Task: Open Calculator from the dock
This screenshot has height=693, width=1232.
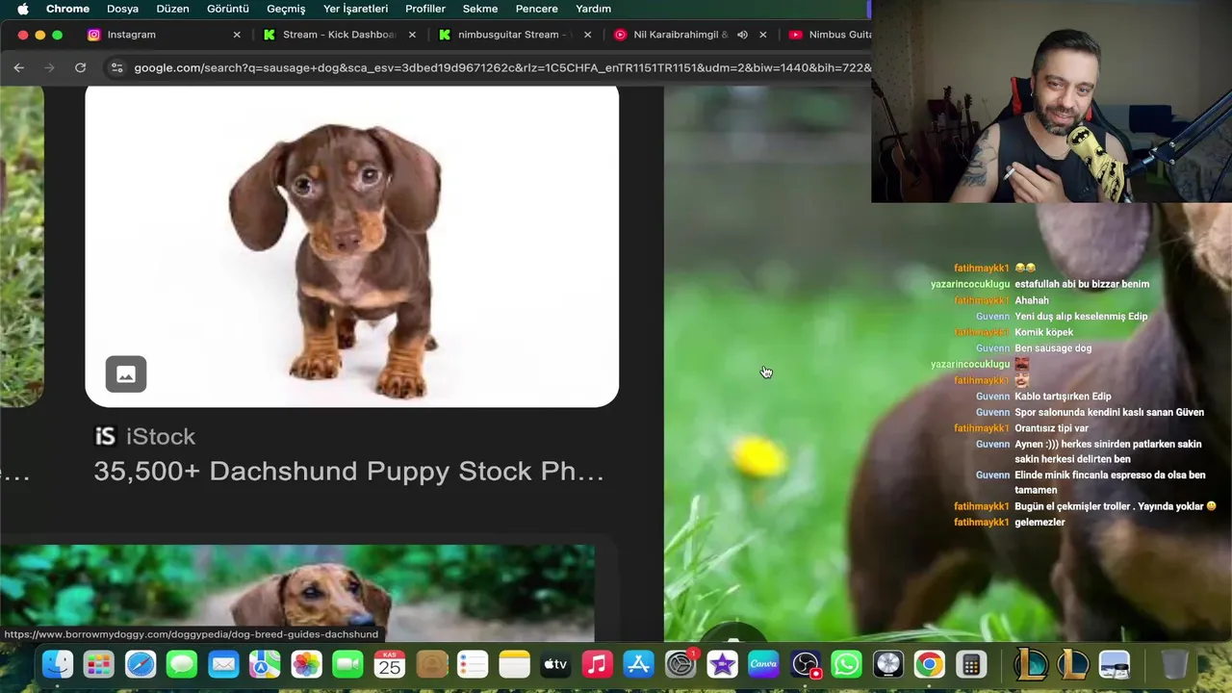Action: 970,664
